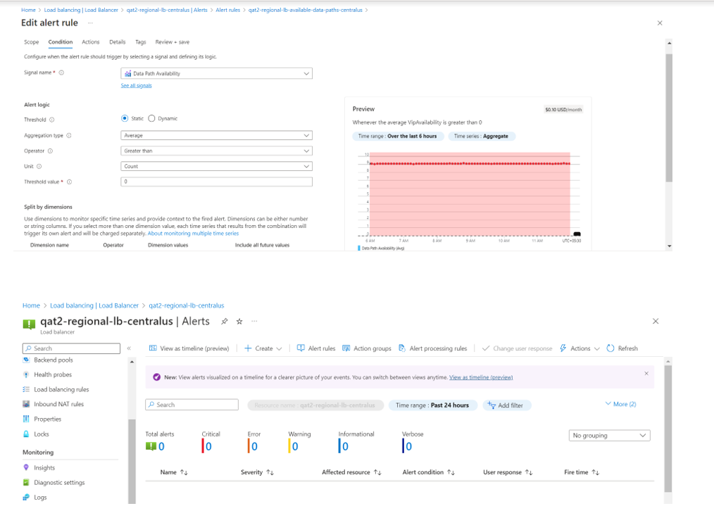Favorite the Alerts page with star icon
Image resolution: width=714 pixels, height=525 pixels.
pyautogui.click(x=239, y=321)
